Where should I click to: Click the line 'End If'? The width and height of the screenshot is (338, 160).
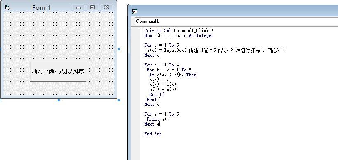tap(156, 94)
